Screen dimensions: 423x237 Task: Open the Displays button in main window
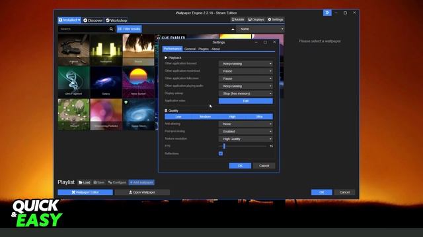(256, 20)
